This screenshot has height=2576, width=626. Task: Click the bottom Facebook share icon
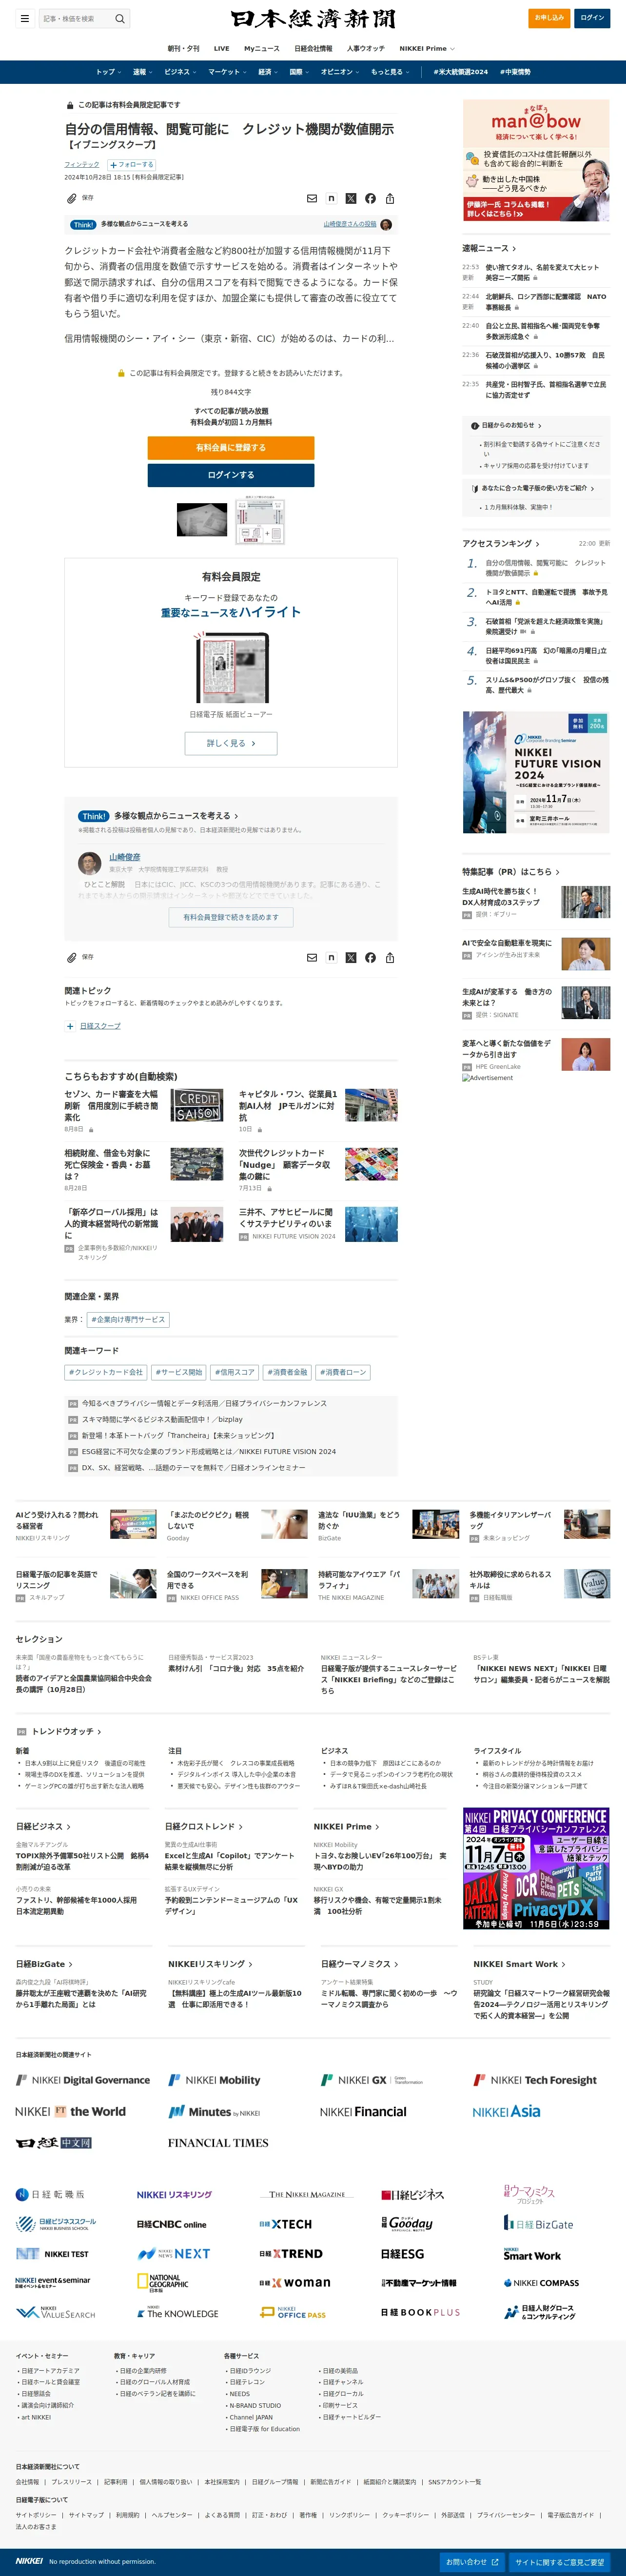pos(370,957)
